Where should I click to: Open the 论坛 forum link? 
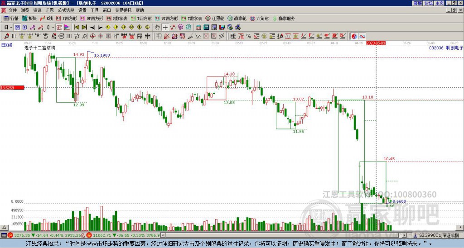point(428,3)
